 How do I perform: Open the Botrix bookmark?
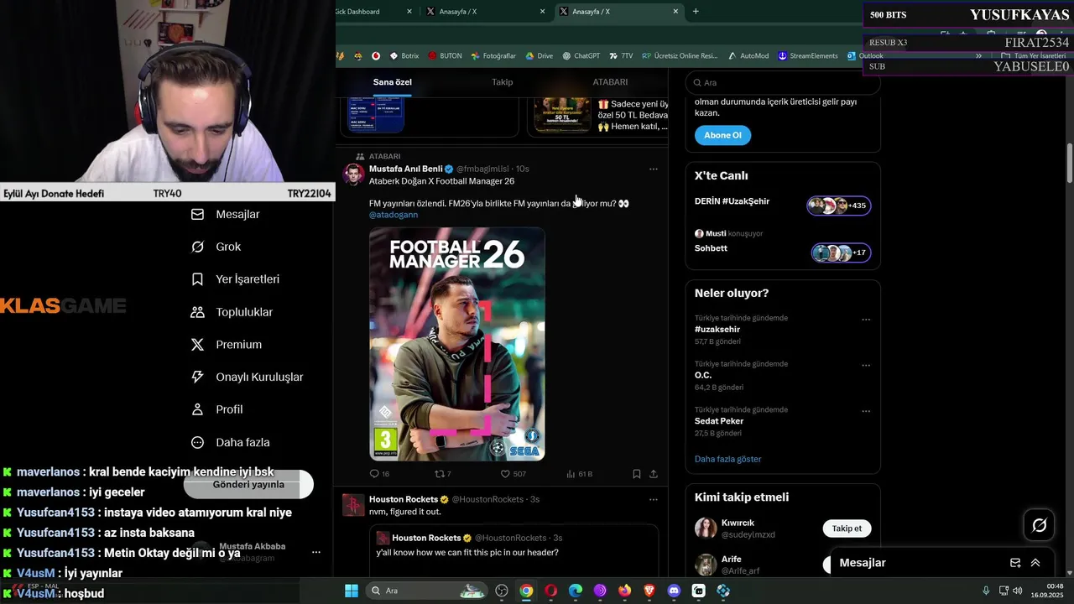[x=404, y=56]
